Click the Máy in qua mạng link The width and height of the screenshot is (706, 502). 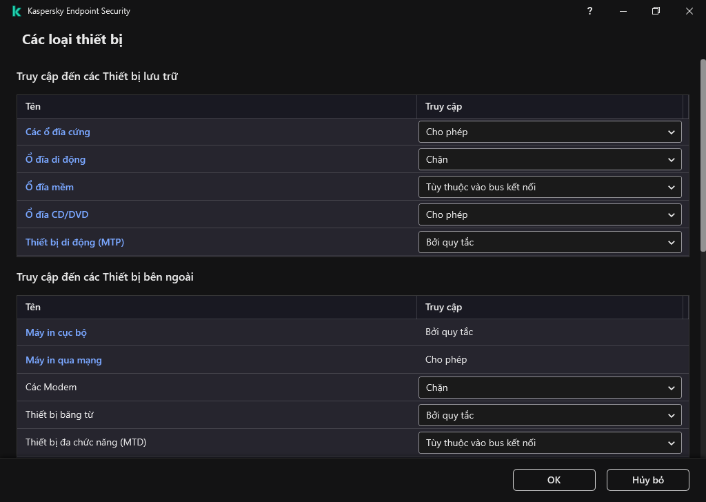tap(63, 360)
